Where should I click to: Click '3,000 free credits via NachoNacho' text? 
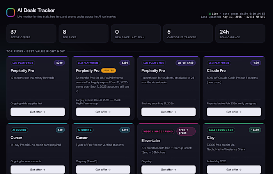[x=226, y=147]
